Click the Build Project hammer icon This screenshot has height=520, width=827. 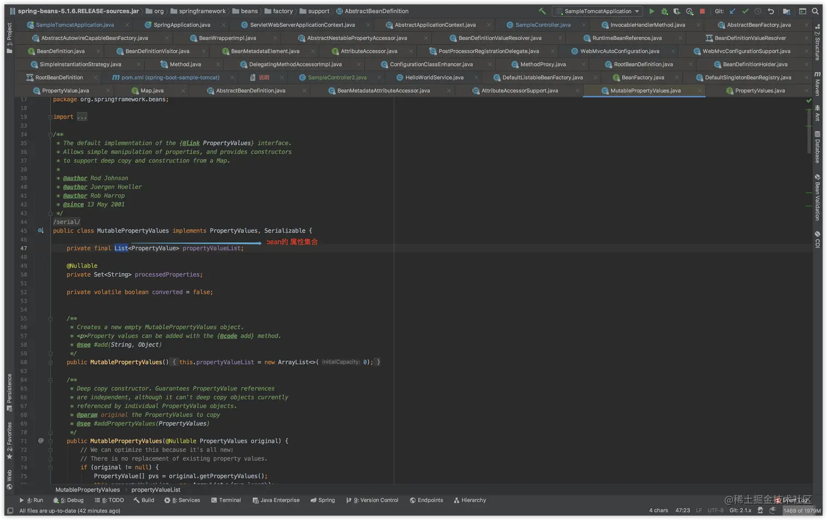click(542, 11)
